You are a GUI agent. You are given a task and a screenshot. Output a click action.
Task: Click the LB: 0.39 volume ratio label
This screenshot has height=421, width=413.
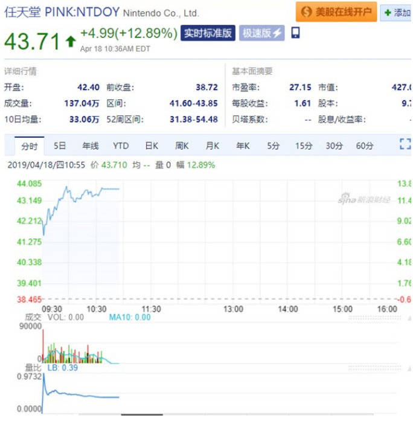click(x=63, y=368)
